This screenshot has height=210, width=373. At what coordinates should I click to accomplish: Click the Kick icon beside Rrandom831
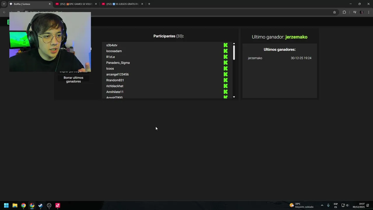point(226,80)
